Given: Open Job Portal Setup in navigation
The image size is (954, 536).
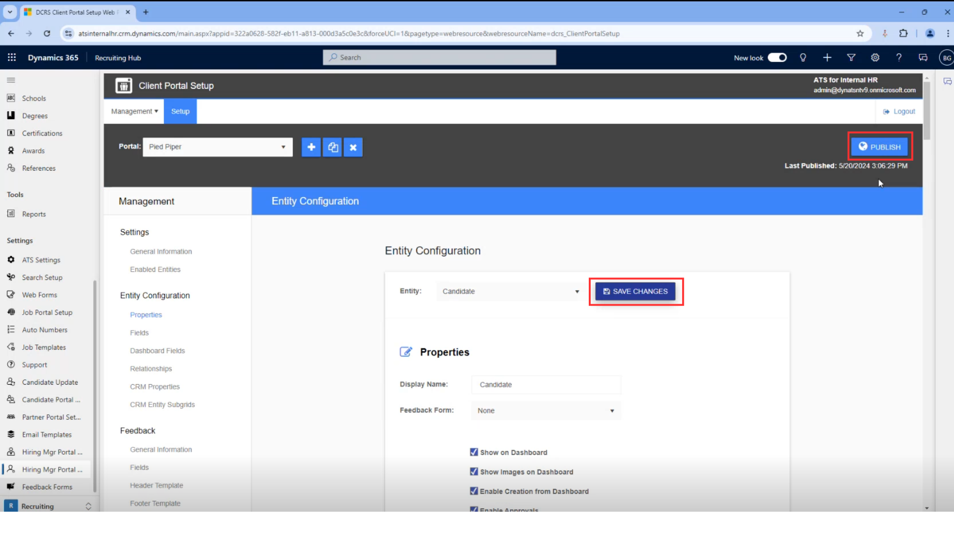Looking at the screenshot, I should point(47,312).
